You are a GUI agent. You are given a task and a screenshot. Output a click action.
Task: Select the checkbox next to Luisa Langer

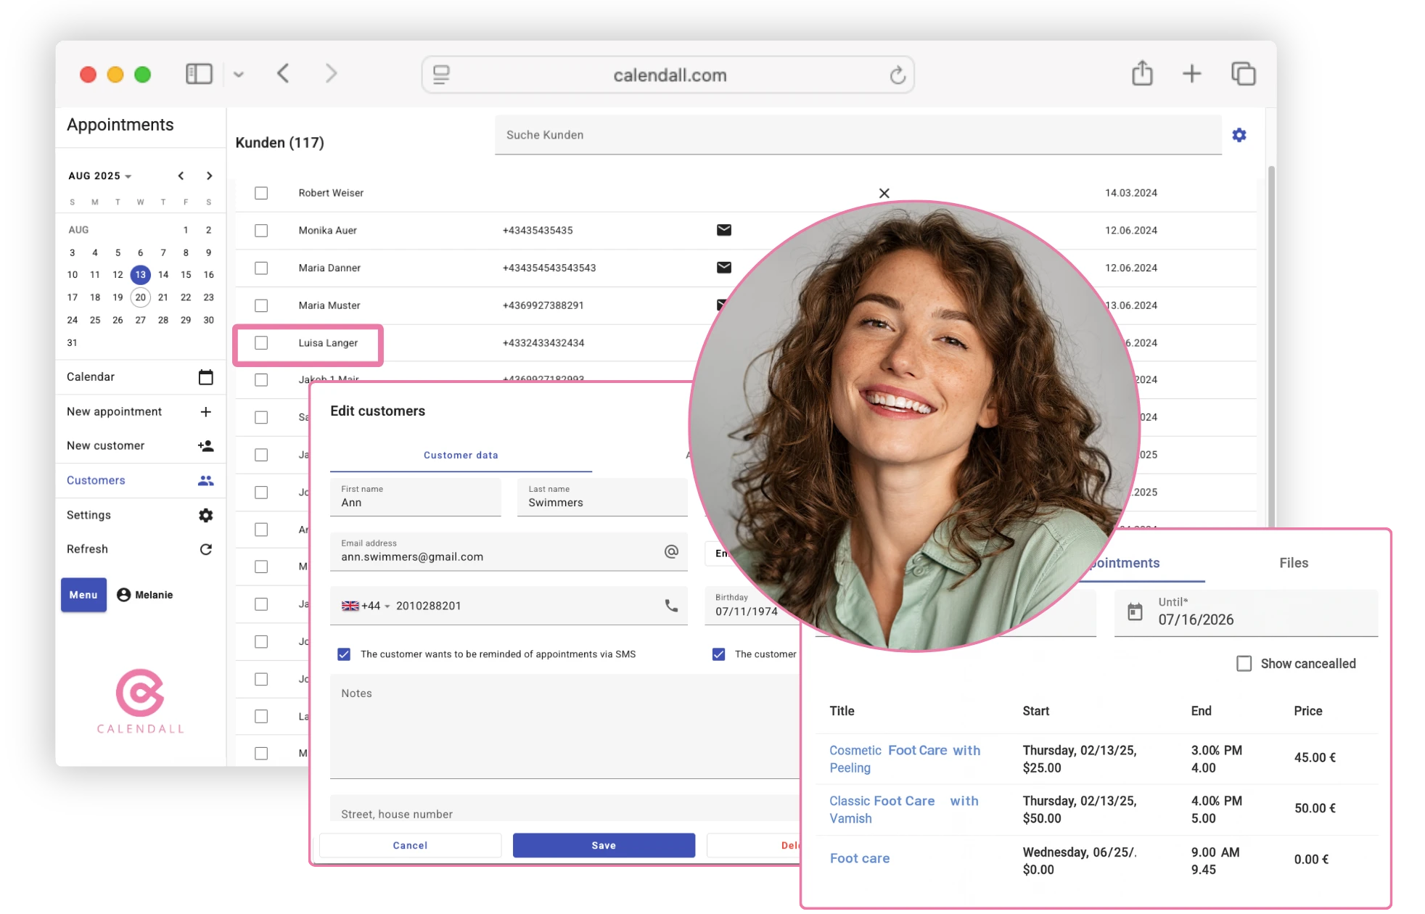(x=261, y=343)
